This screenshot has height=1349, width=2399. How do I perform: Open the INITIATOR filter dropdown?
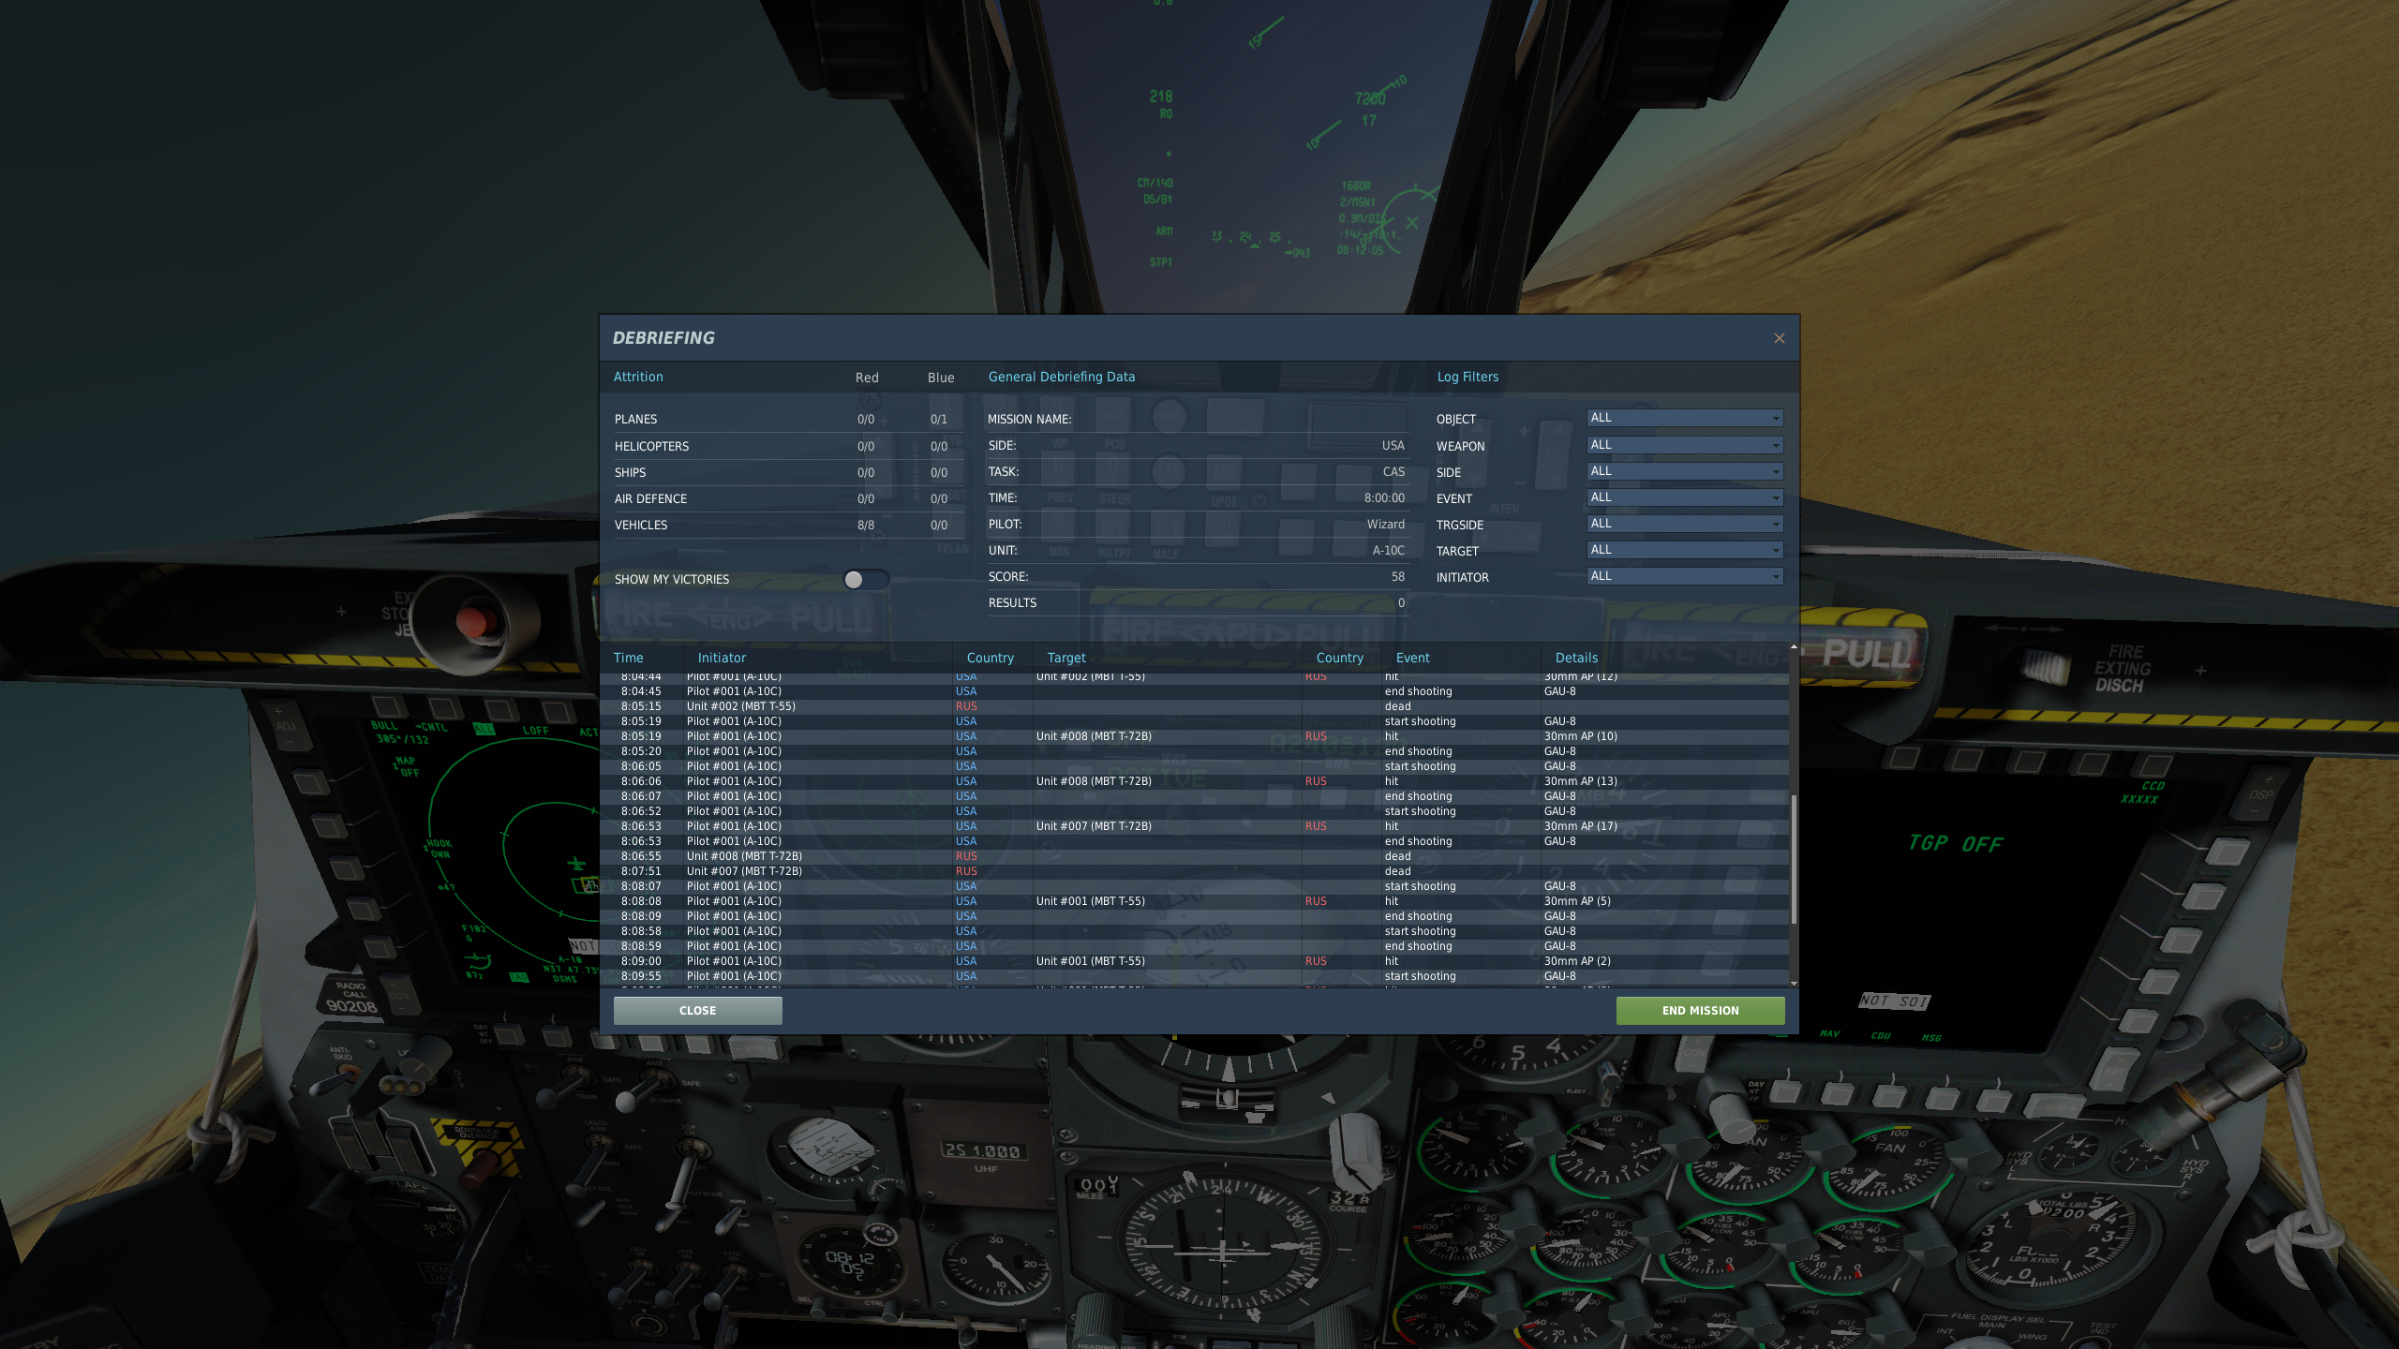click(1684, 576)
